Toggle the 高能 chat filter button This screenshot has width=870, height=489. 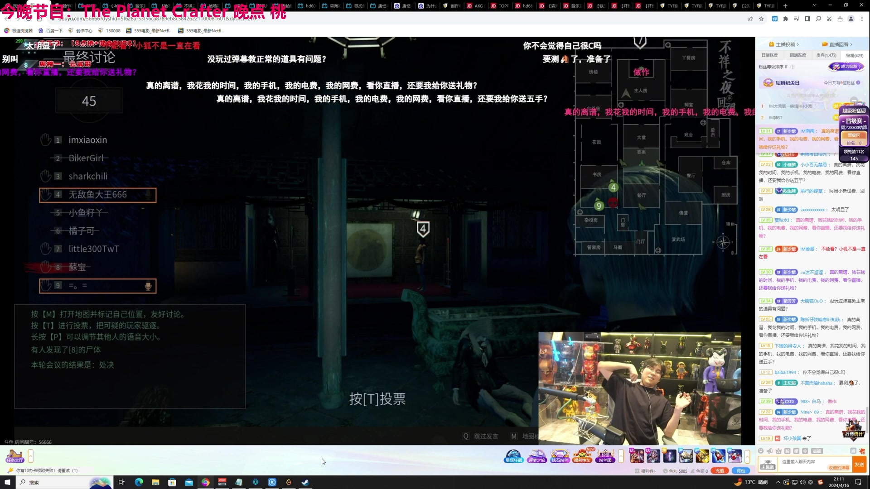point(817,451)
